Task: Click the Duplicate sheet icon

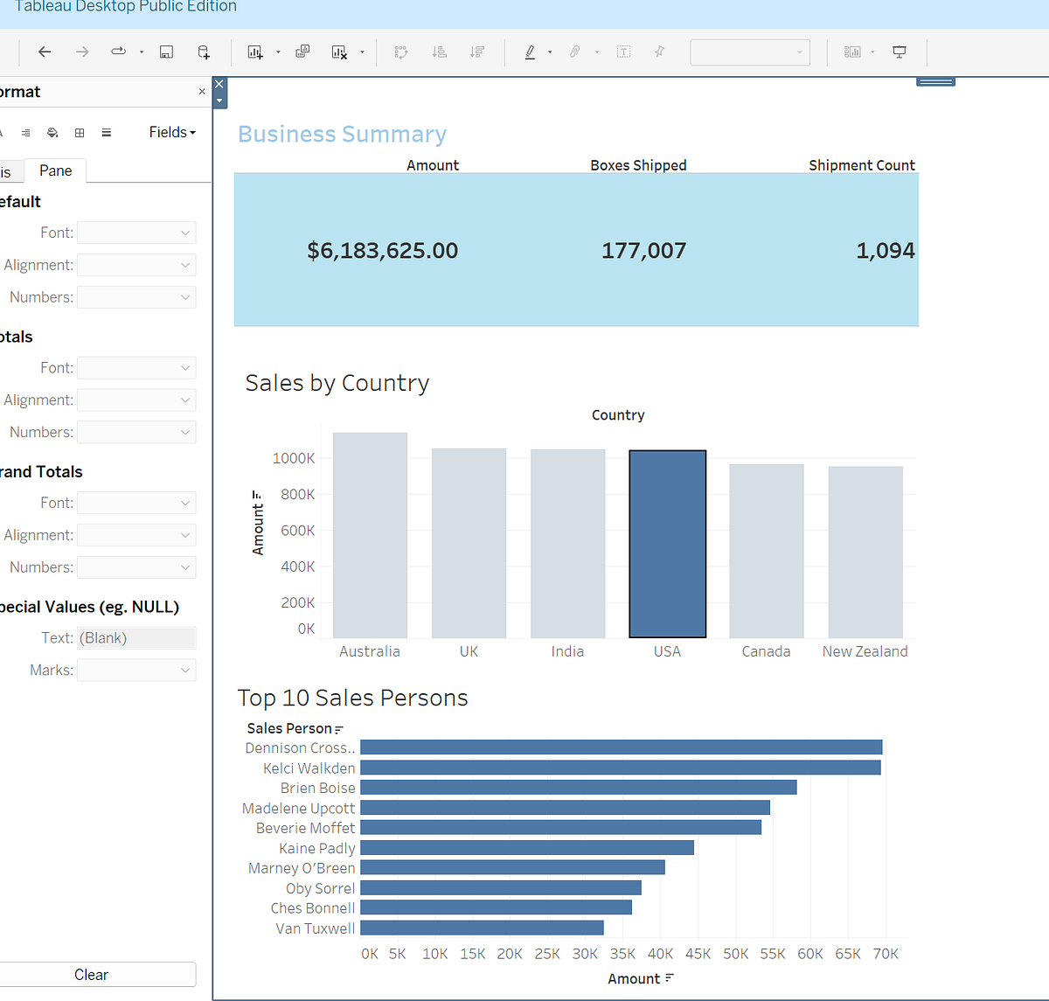Action: (x=302, y=52)
